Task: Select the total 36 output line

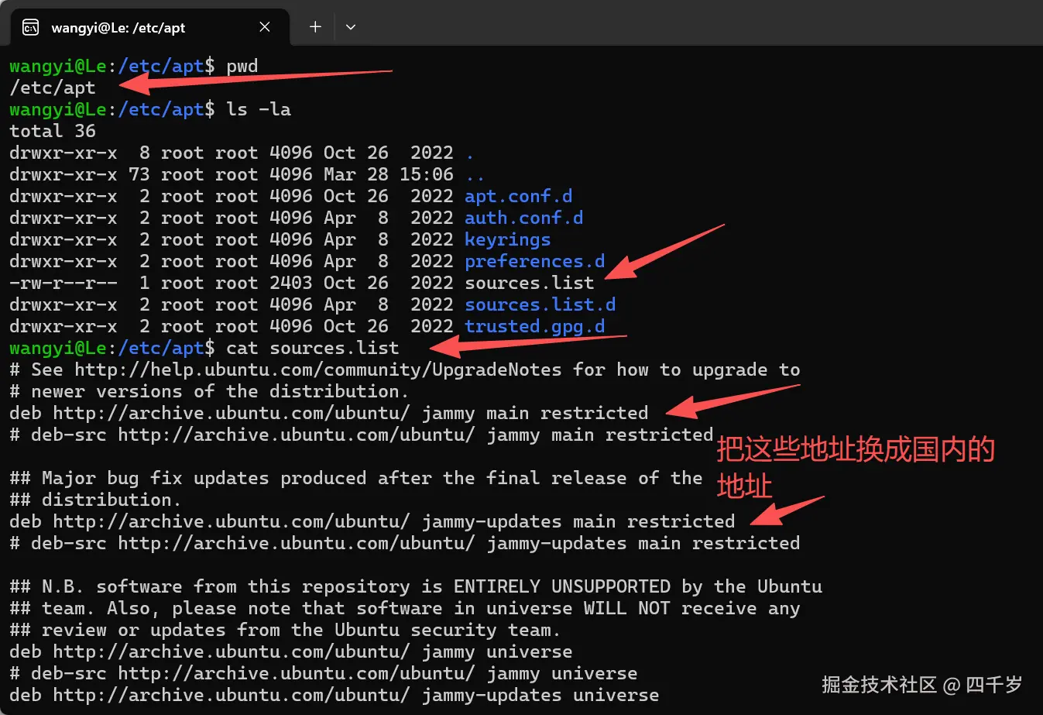Action: pyautogui.click(x=51, y=131)
